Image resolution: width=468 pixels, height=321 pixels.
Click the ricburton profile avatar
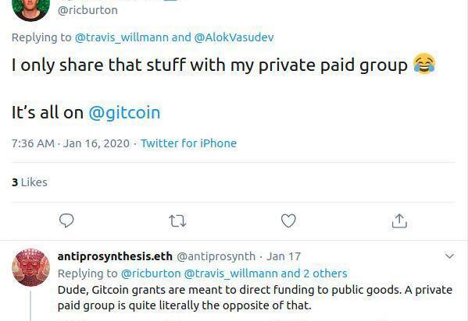pyautogui.click(x=30, y=9)
